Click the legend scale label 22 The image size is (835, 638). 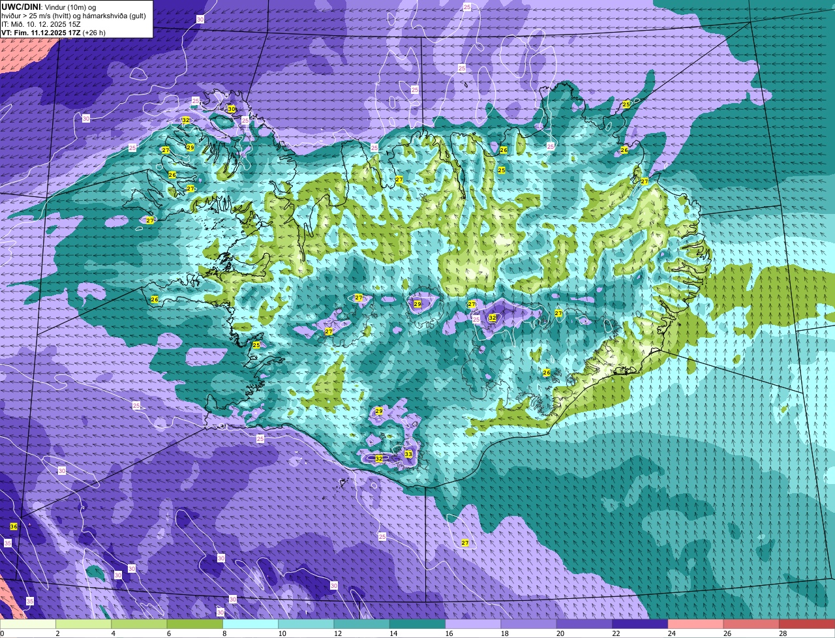[615, 633]
